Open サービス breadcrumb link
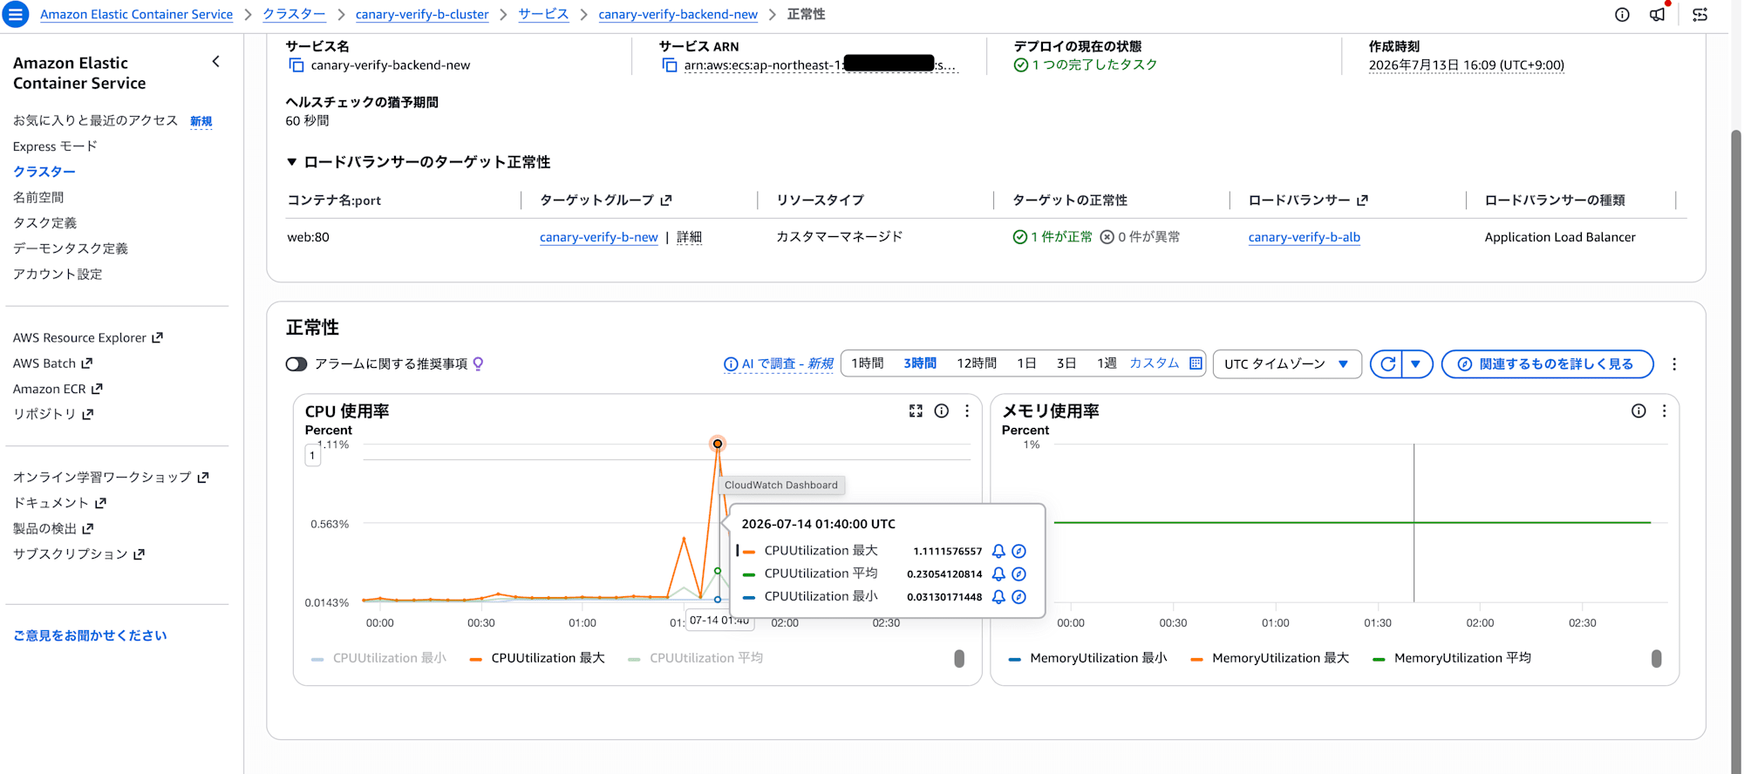The width and height of the screenshot is (1744, 774). tap(543, 14)
